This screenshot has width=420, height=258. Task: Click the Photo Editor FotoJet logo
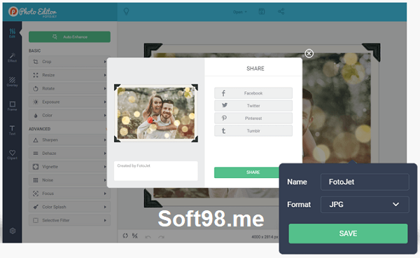tap(32, 12)
